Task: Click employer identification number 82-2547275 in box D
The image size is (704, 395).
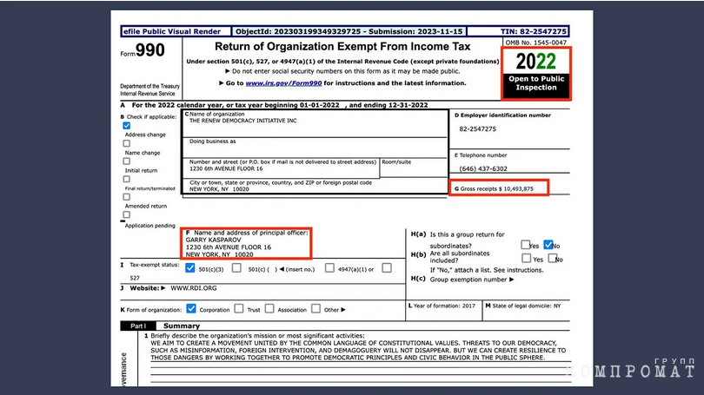Action: 478,128
